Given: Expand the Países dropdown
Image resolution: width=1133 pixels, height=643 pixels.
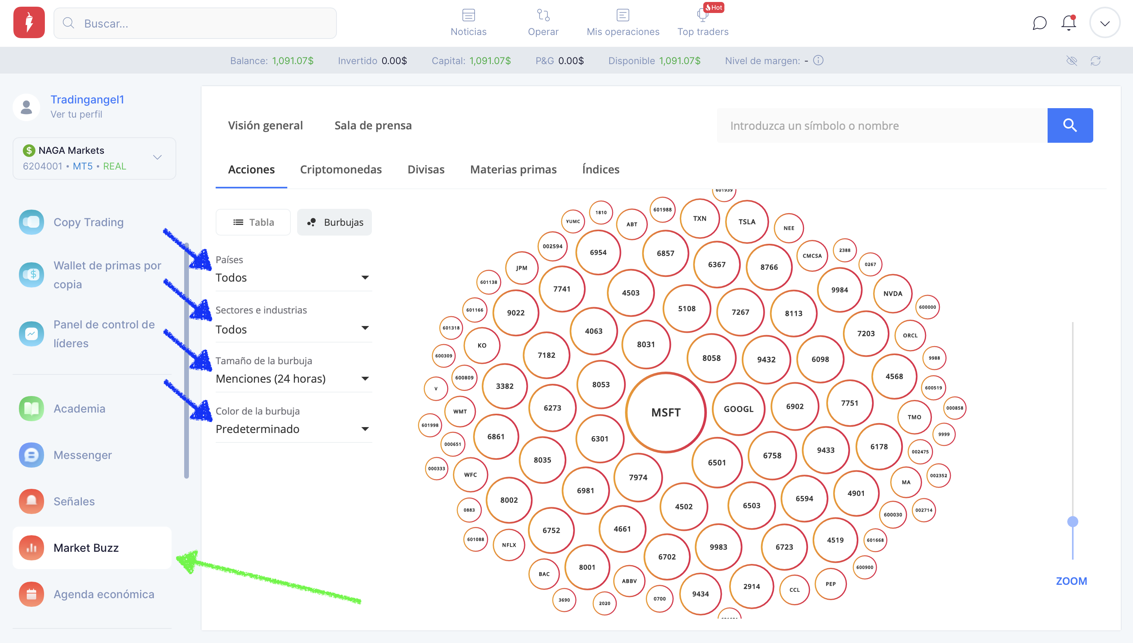Looking at the screenshot, I should click(x=293, y=277).
